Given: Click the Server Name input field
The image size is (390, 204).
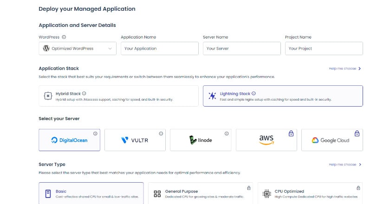Looking at the screenshot, I should [242, 49].
